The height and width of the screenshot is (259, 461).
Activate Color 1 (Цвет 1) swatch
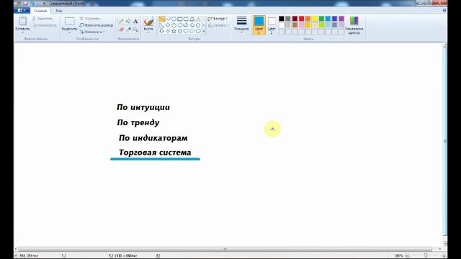click(x=259, y=25)
